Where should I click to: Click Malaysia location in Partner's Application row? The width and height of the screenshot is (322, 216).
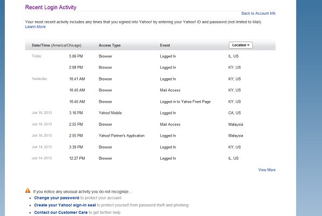click(236, 136)
